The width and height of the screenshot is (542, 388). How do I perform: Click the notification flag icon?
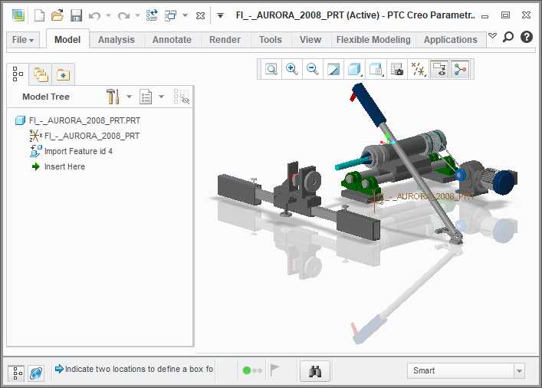(x=274, y=370)
